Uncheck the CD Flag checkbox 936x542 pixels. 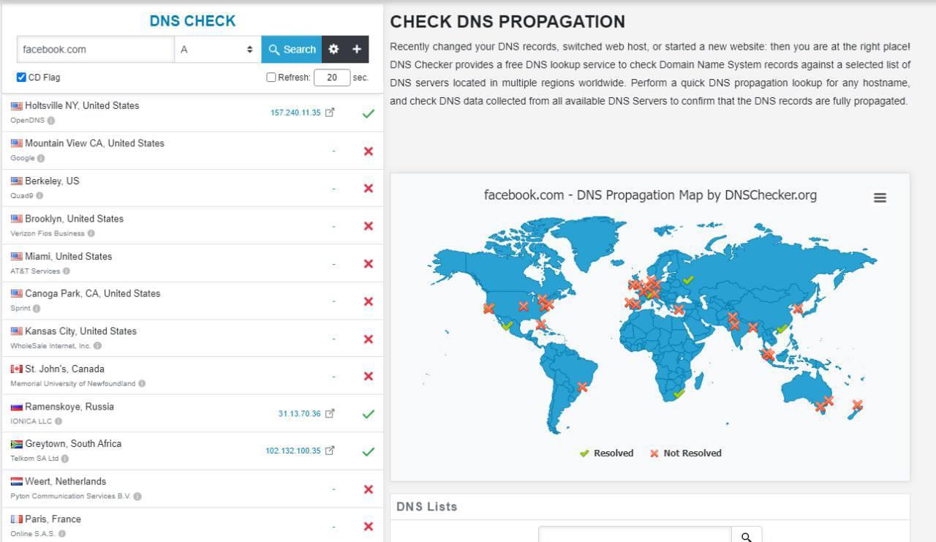pos(21,77)
